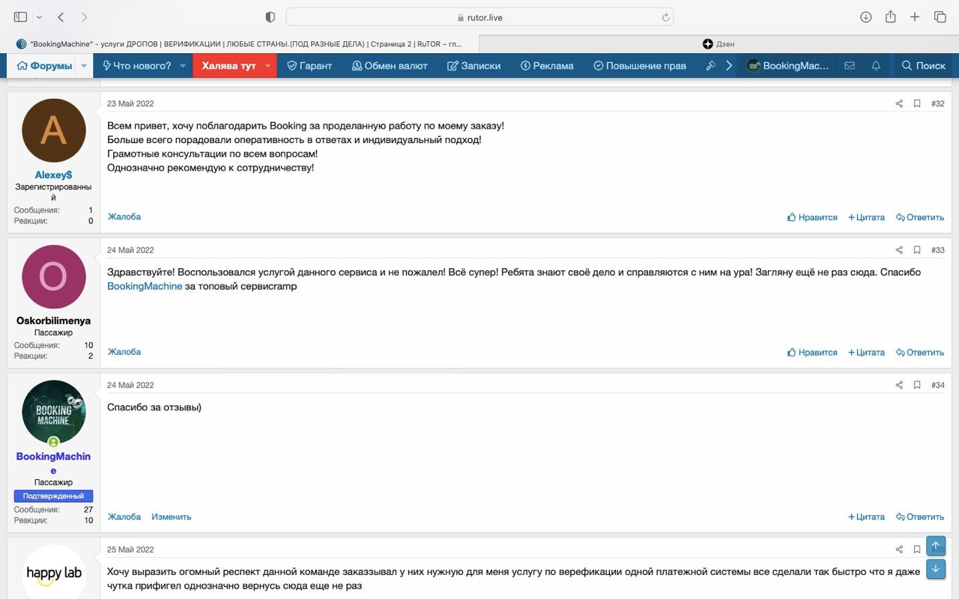959x599 pixels.
Task: Open private messages envelope icon
Action: [849, 66]
